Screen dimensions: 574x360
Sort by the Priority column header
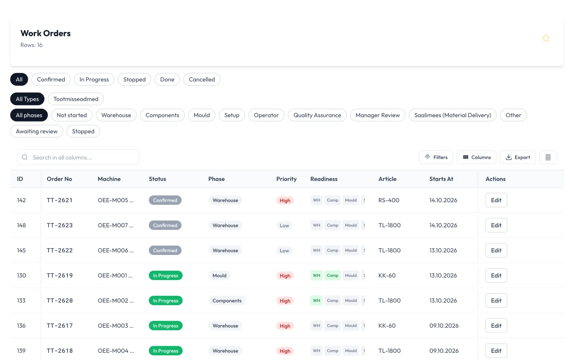(286, 179)
